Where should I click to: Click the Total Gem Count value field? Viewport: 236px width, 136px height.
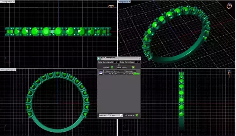[x=138, y=62]
